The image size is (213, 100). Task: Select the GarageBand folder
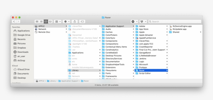151,53
